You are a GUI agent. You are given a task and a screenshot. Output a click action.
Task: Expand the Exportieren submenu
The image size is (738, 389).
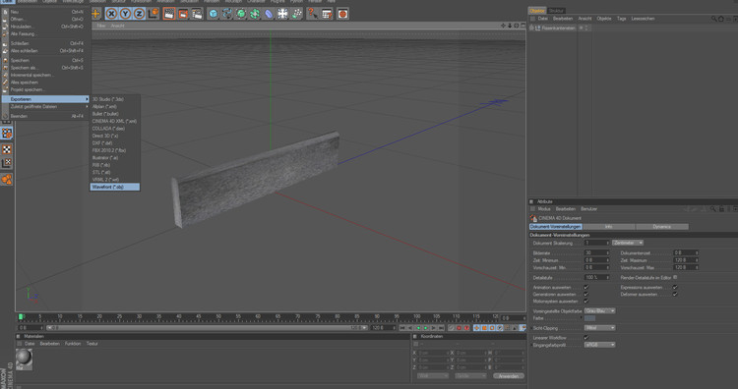point(45,99)
